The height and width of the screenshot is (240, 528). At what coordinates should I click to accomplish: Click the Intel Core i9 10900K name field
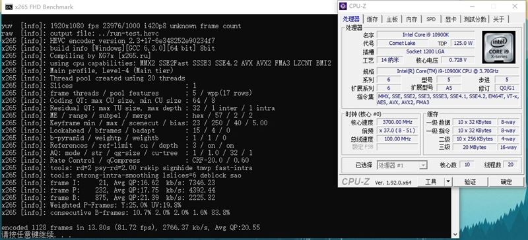point(426,35)
